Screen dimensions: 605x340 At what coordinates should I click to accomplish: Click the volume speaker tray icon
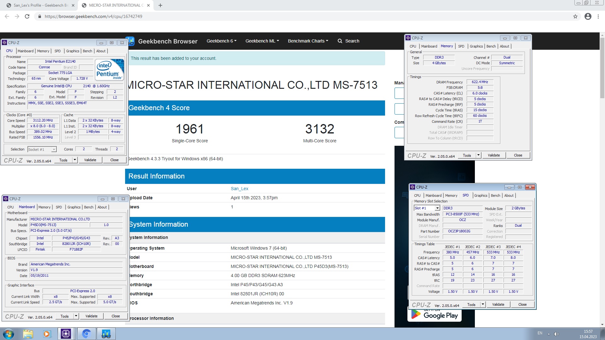click(556, 334)
